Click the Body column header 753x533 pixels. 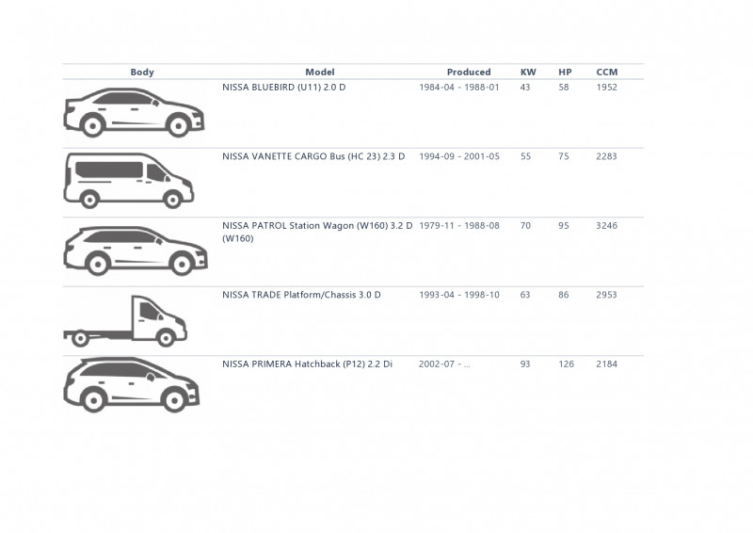[142, 73]
